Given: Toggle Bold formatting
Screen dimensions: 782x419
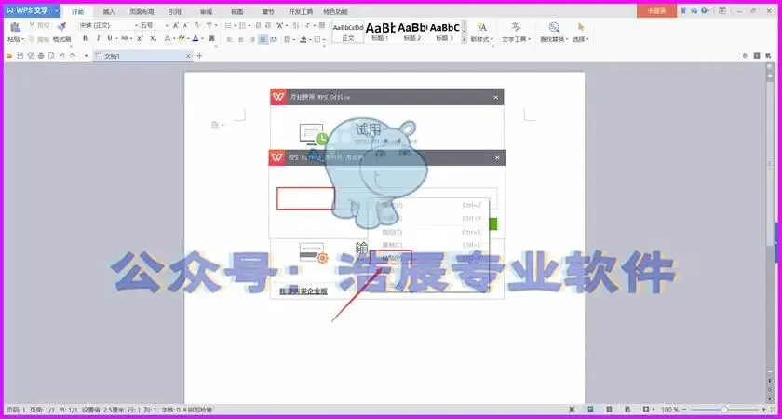Looking at the screenshot, I should 86,38.
